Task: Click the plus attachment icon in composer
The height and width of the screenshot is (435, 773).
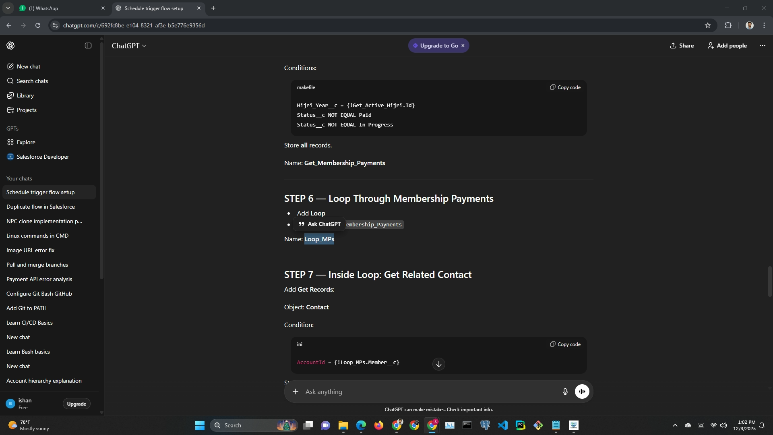Action: (296, 391)
